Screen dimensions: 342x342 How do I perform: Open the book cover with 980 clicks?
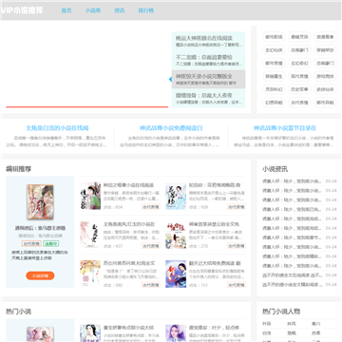[x=90, y=274]
